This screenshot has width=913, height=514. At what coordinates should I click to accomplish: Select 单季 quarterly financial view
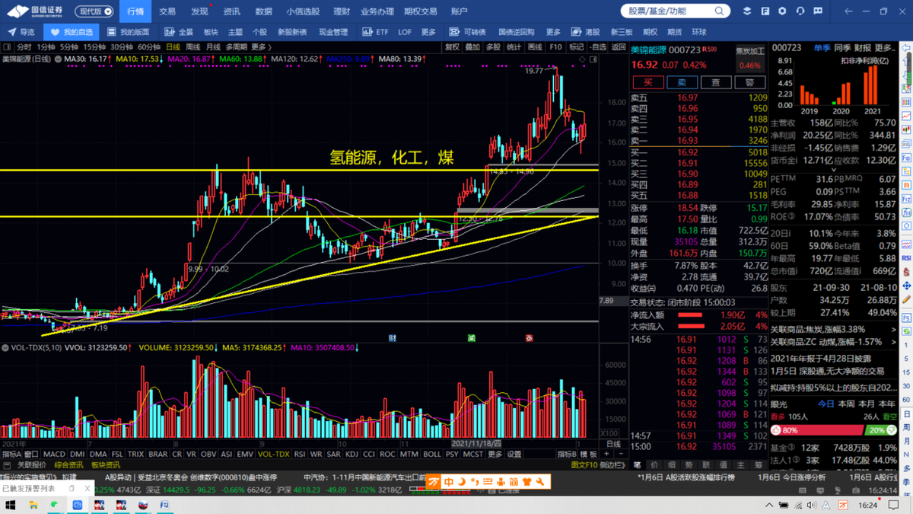point(822,47)
